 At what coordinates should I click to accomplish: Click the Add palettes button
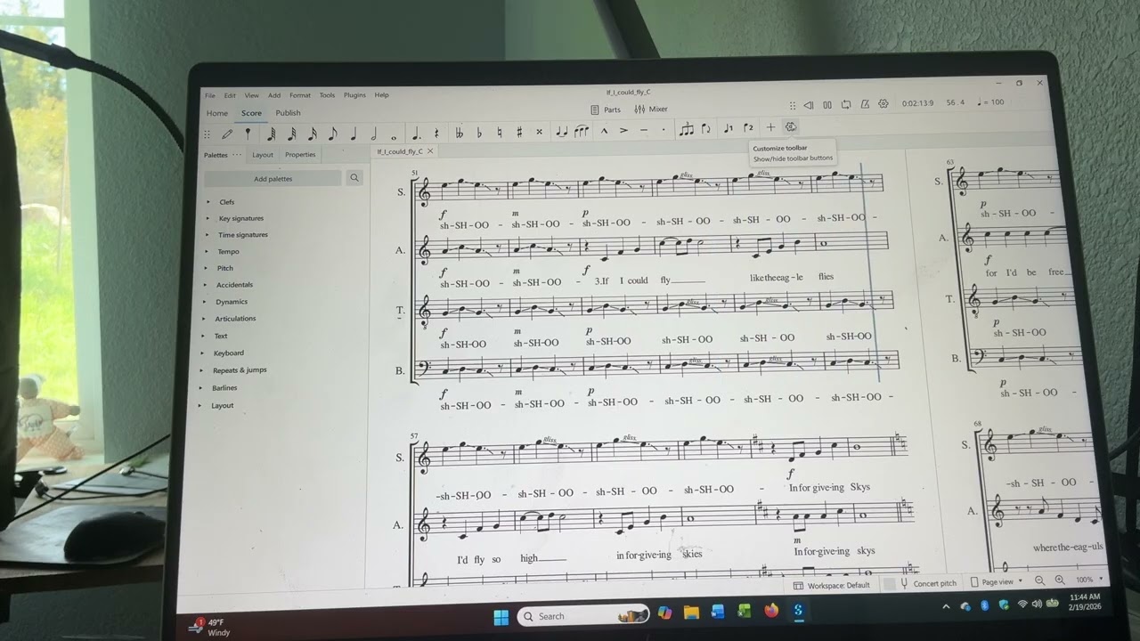click(273, 179)
